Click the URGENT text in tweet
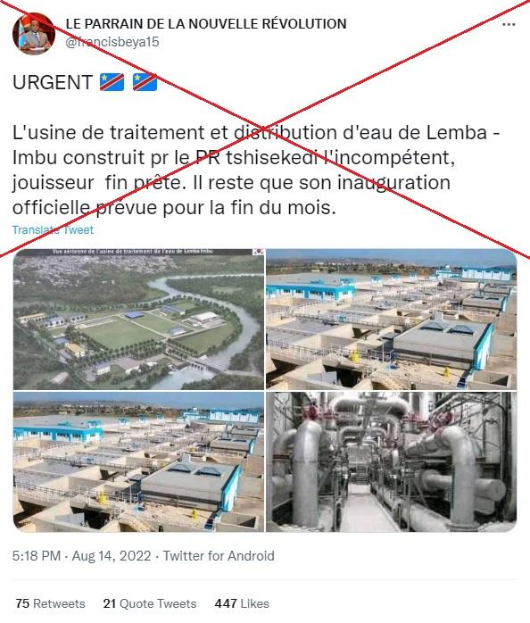The height and width of the screenshot is (623, 530). (53, 83)
